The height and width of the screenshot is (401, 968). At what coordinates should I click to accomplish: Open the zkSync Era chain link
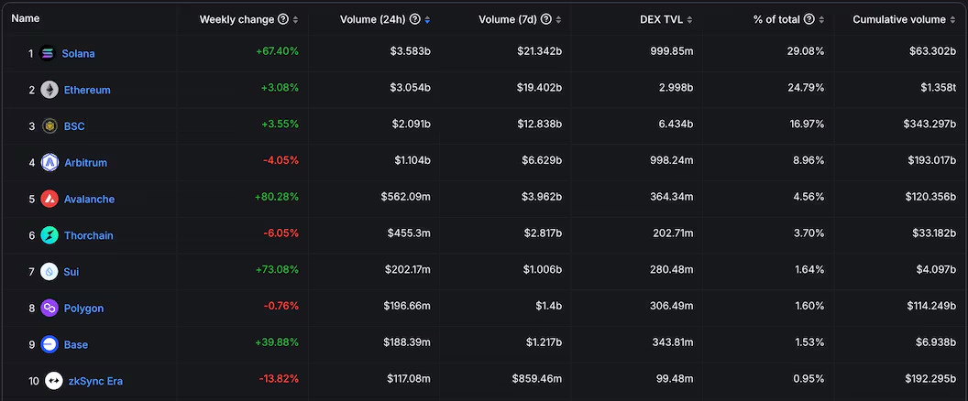pyautogui.click(x=95, y=381)
